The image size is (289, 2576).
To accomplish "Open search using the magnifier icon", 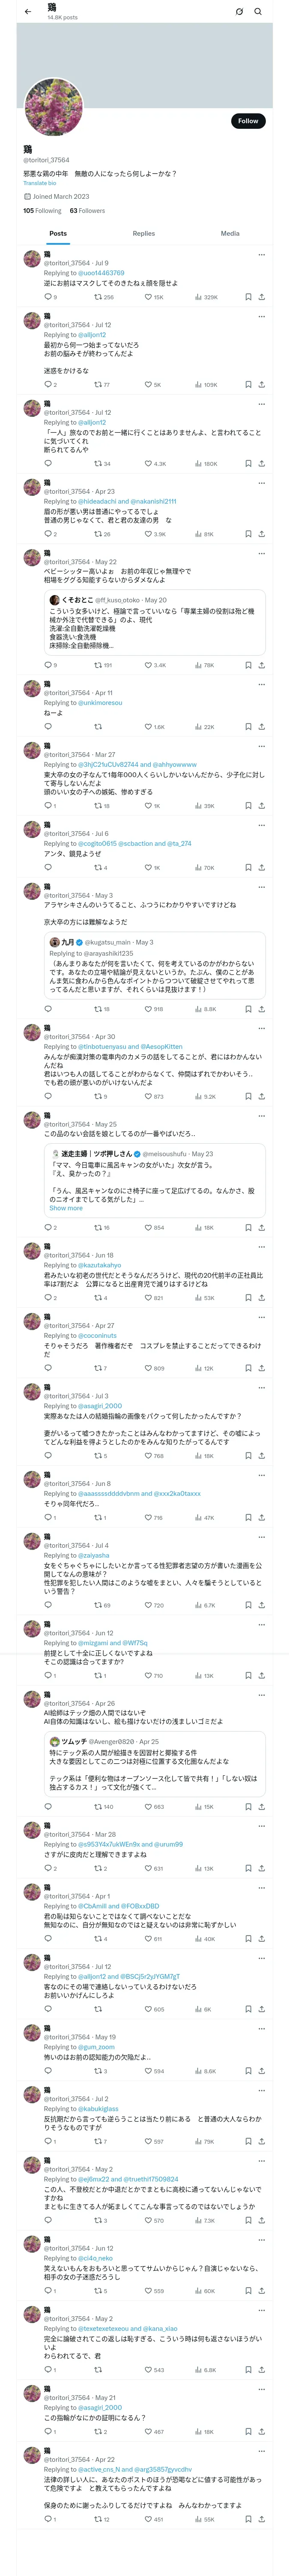I will click(x=258, y=12).
